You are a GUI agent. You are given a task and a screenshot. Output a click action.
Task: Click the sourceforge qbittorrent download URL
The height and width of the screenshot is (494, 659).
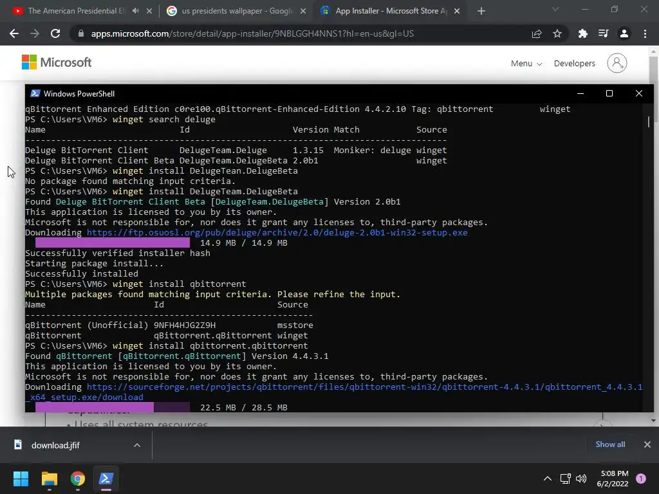pyautogui.click(x=334, y=392)
